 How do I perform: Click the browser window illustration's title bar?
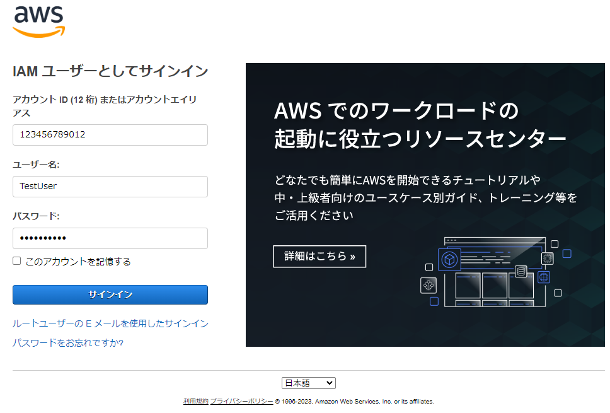495,241
